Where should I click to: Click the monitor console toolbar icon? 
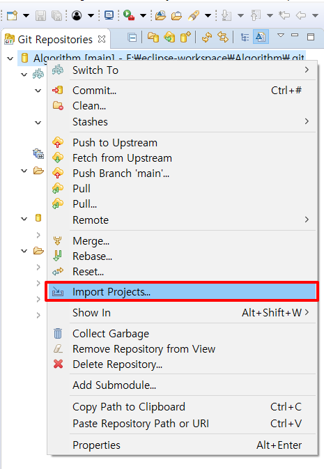coord(109,15)
